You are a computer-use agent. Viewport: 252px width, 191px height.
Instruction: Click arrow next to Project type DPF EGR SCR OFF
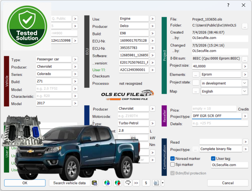pyautogui.click(x=245, y=116)
